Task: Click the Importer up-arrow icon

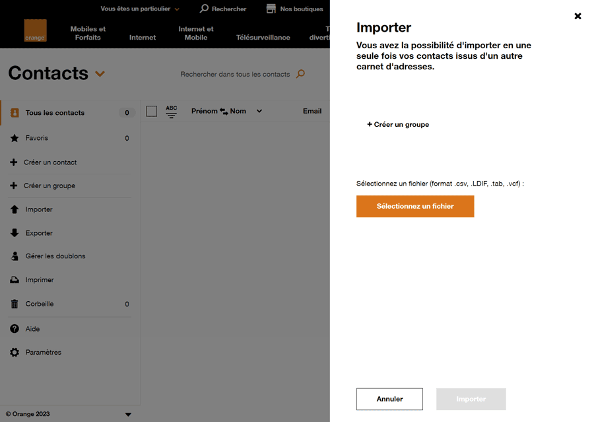Action: tap(15, 209)
